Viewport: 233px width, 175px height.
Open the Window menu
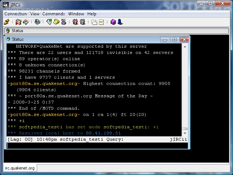coord(76,14)
